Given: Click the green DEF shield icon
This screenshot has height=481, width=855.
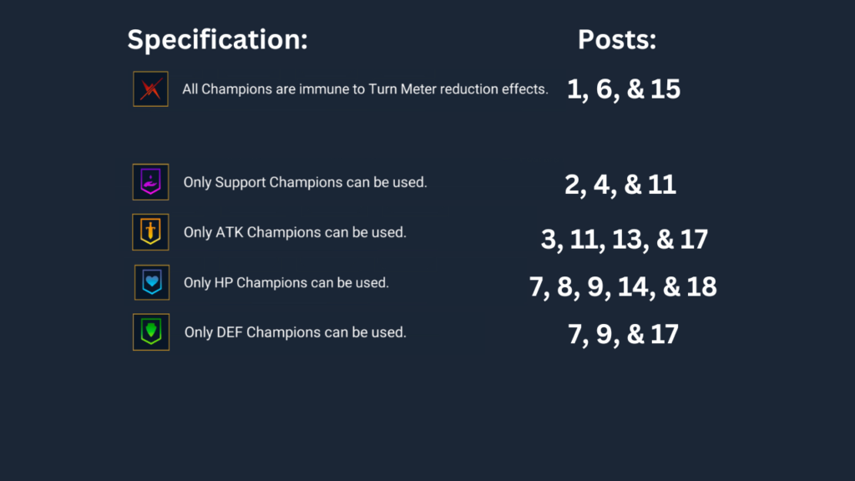Looking at the screenshot, I should [151, 332].
